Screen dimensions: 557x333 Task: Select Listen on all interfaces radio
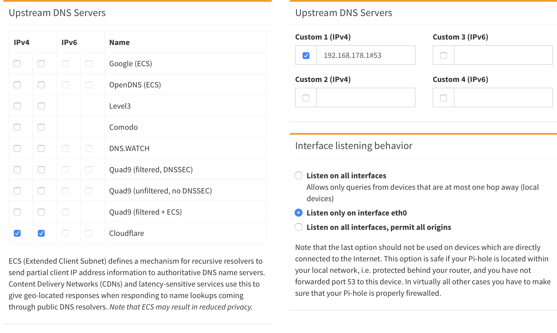point(299,175)
